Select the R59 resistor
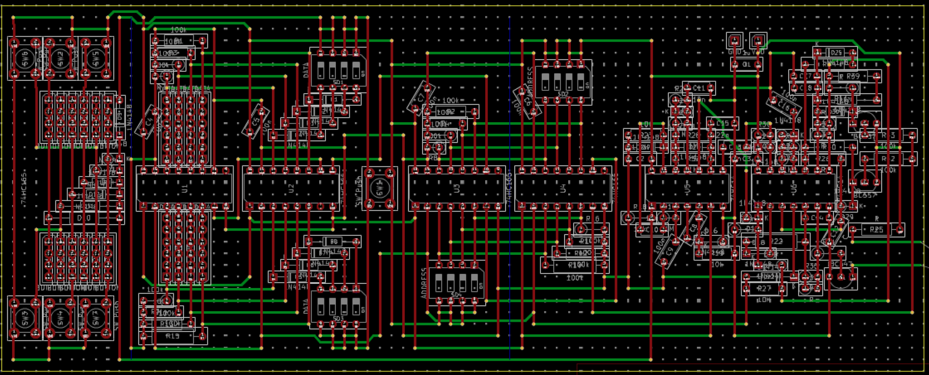 (x=853, y=76)
